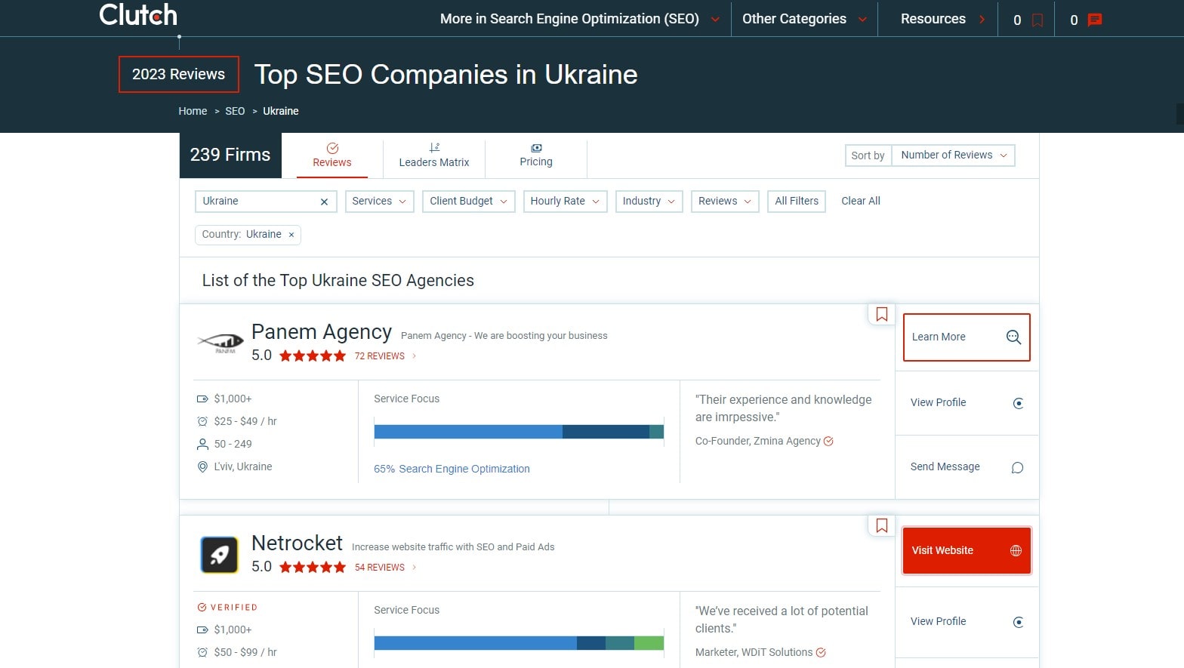Image resolution: width=1184 pixels, height=668 pixels.
Task: Click View Profile for Netrocket
Action: point(967,622)
